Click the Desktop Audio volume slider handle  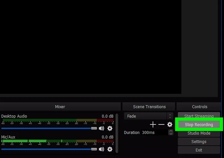[x=94, y=128]
